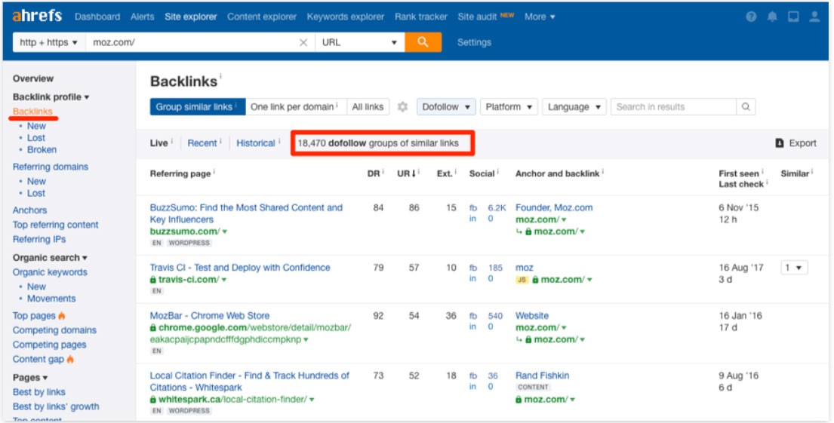Click the orange search magnifier button
Screen dimensions: 834x423
click(x=423, y=42)
